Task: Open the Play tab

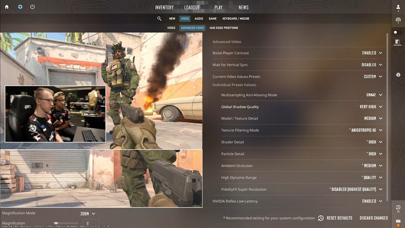Action: pyautogui.click(x=218, y=7)
